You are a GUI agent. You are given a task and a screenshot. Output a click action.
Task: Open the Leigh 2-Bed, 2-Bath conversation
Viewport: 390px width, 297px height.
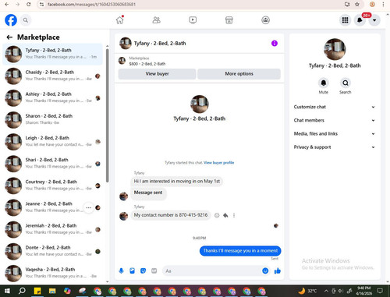[x=52, y=142]
